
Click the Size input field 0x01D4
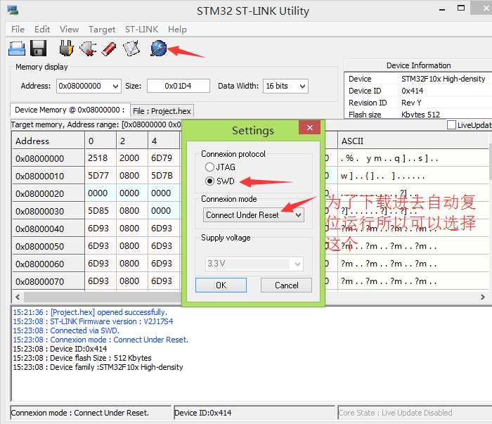point(179,86)
